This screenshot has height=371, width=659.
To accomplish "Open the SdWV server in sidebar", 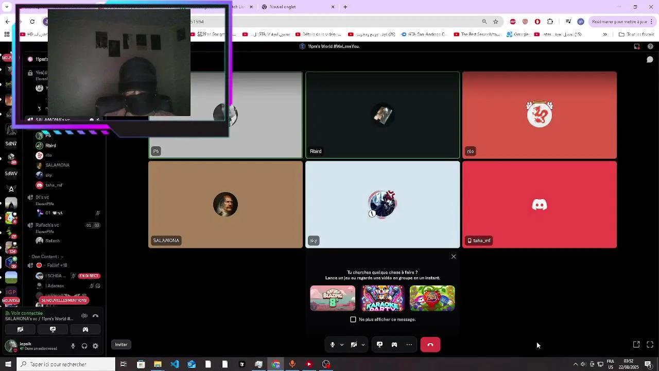I will 11,174.
